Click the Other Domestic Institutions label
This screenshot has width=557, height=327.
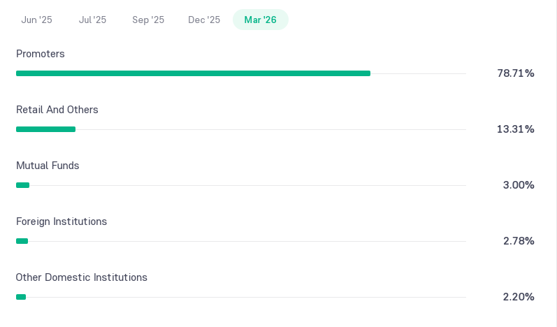(x=81, y=277)
